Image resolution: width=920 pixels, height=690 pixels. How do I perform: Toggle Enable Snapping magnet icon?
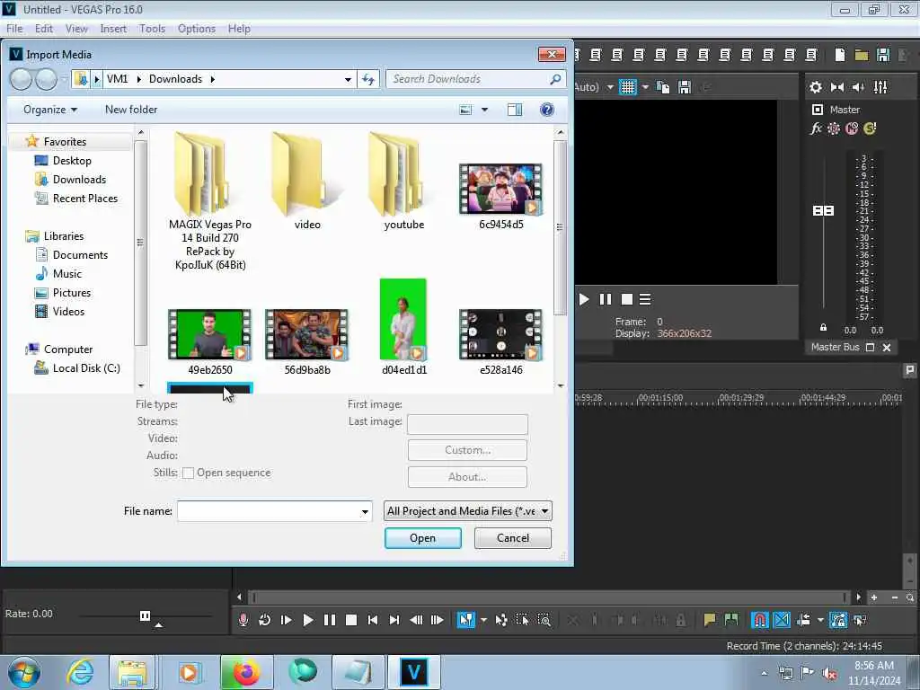click(760, 620)
